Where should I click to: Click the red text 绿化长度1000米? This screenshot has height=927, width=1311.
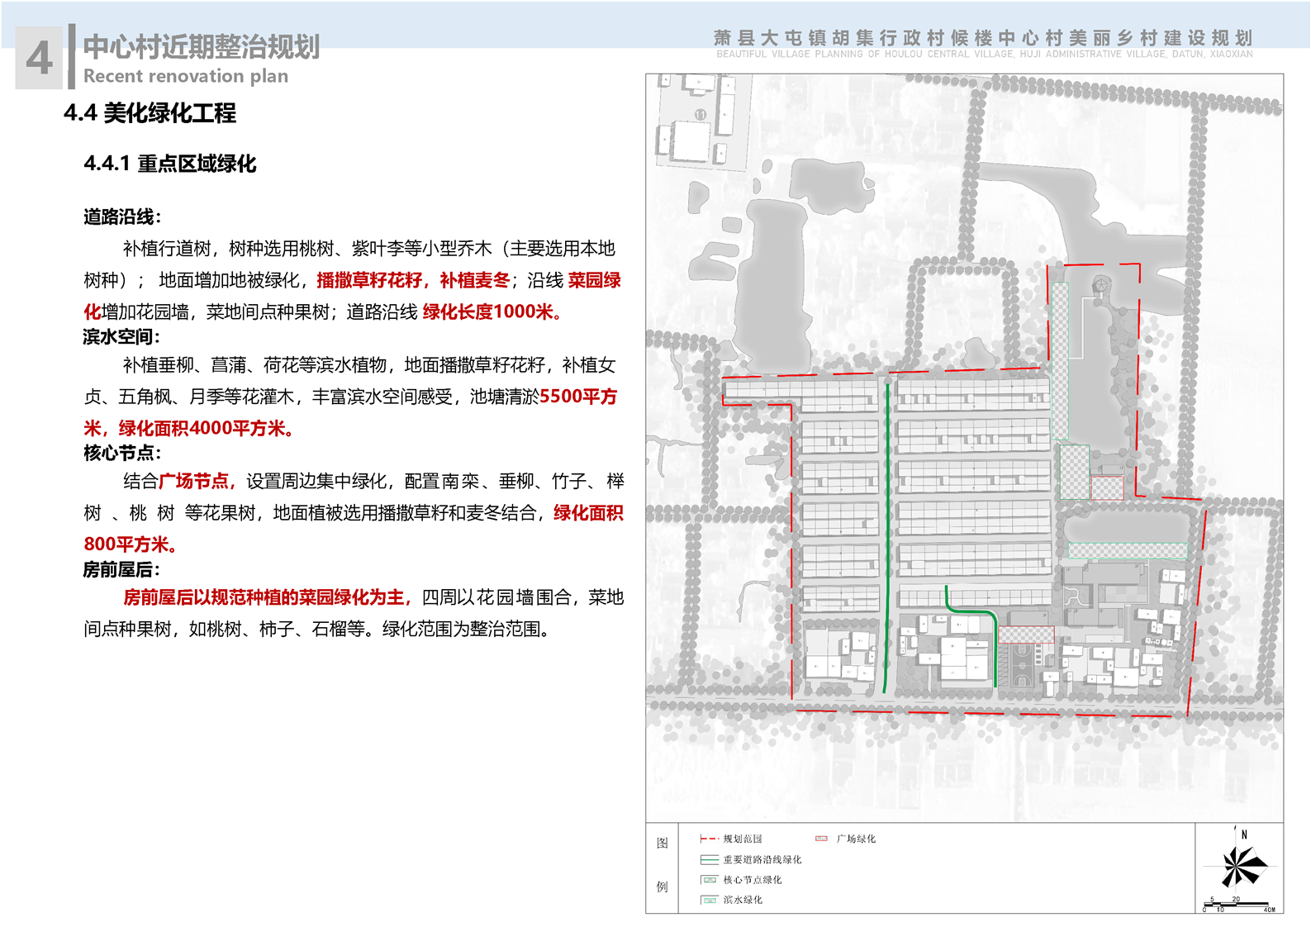coord(492,312)
